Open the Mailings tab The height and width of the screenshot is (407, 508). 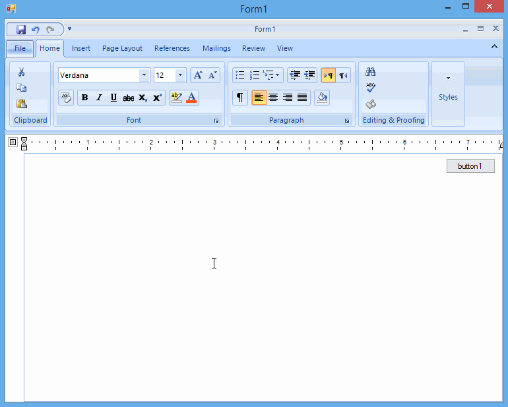point(216,48)
